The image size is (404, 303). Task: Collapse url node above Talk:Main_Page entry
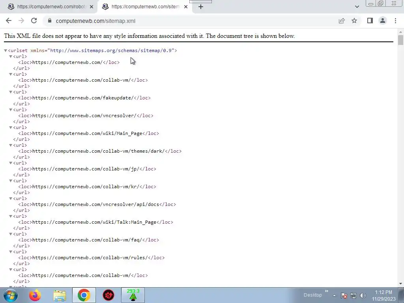coord(11,217)
